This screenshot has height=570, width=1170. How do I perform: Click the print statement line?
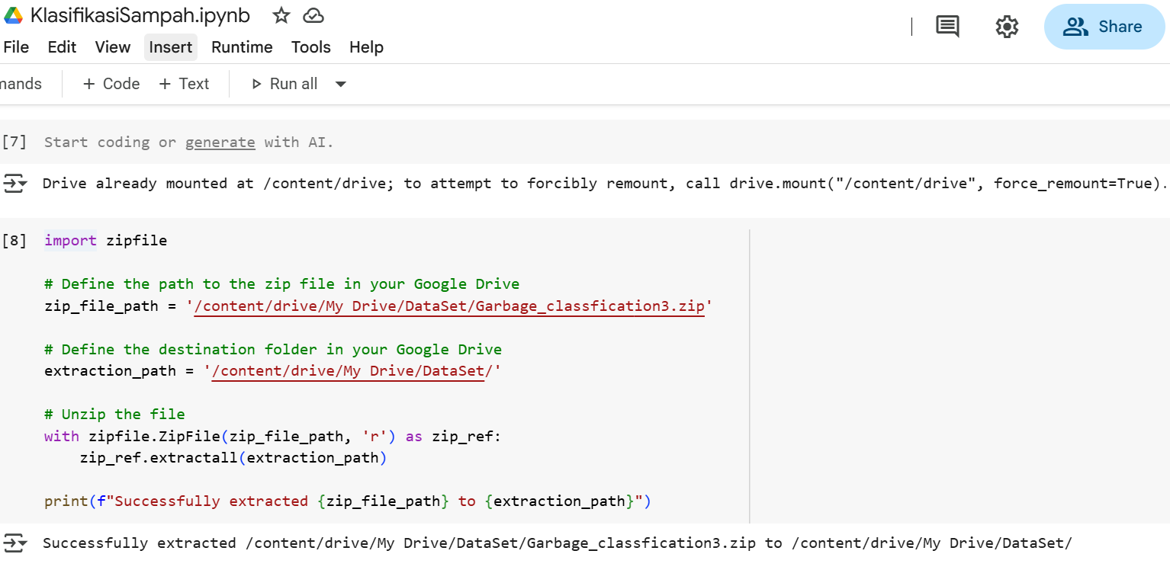348,501
